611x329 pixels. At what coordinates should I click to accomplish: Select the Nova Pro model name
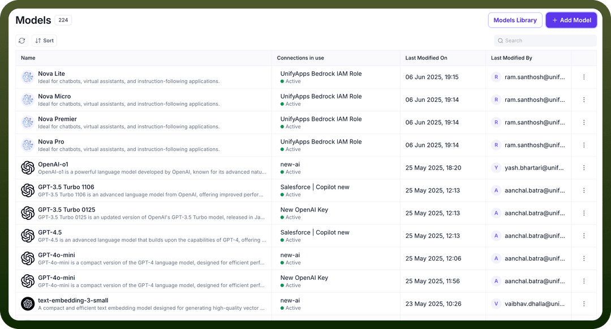point(51,141)
